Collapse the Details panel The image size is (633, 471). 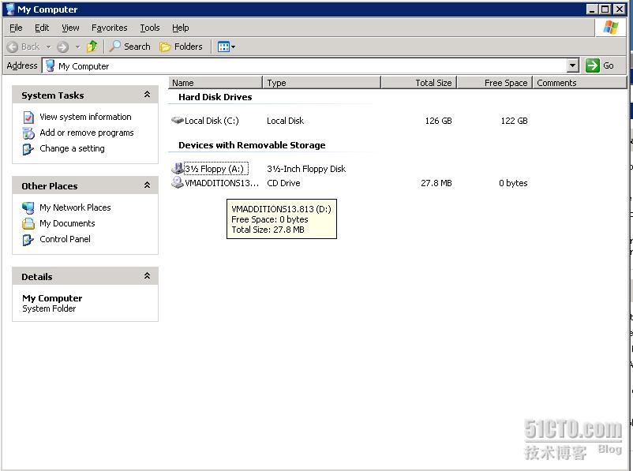(x=147, y=276)
